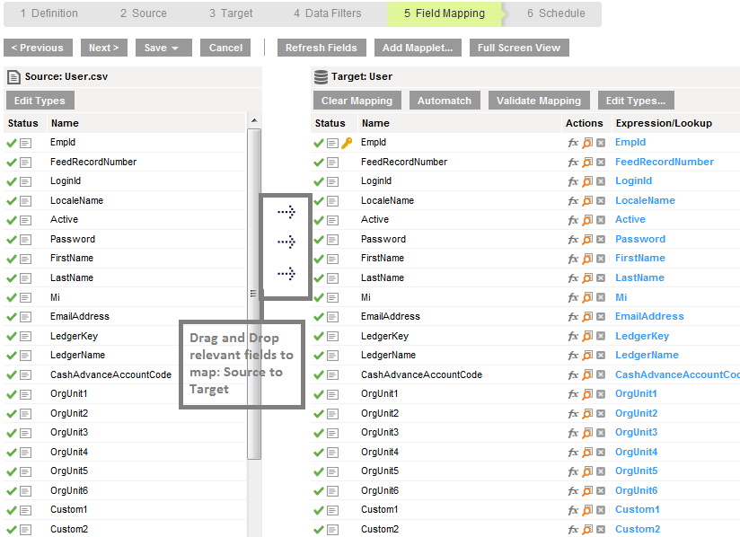Open fx expression icon for Active row
The width and height of the screenshot is (740, 537).
point(573,220)
